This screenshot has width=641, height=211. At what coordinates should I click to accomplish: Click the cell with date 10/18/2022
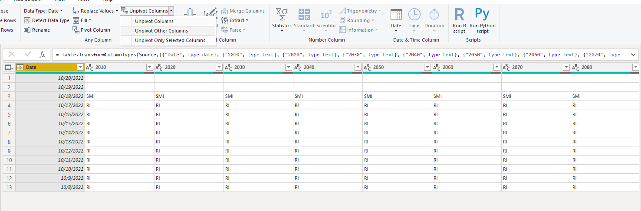(x=50, y=96)
